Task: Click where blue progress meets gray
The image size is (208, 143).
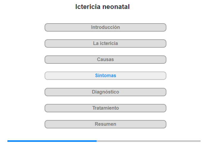Action: tap(97, 141)
